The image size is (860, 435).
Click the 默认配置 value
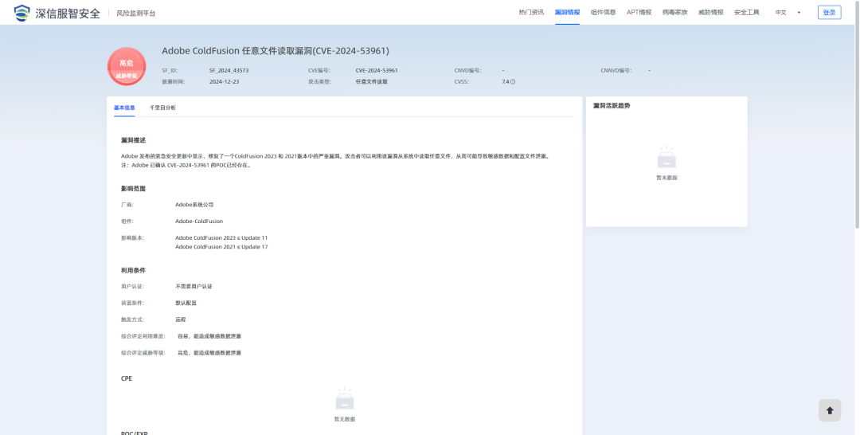click(x=186, y=303)
